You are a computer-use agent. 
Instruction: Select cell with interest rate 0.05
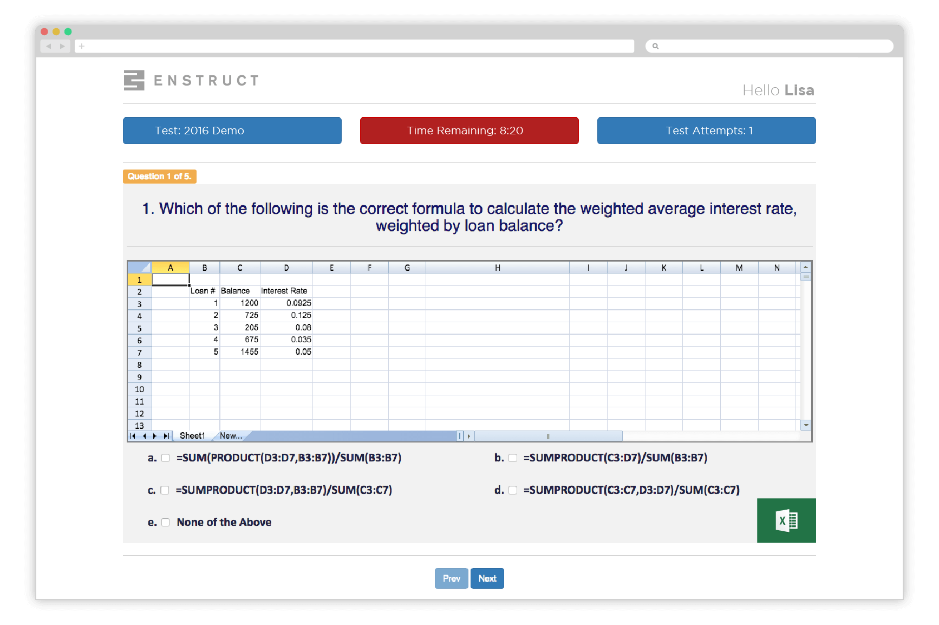[x=286, y=352]
